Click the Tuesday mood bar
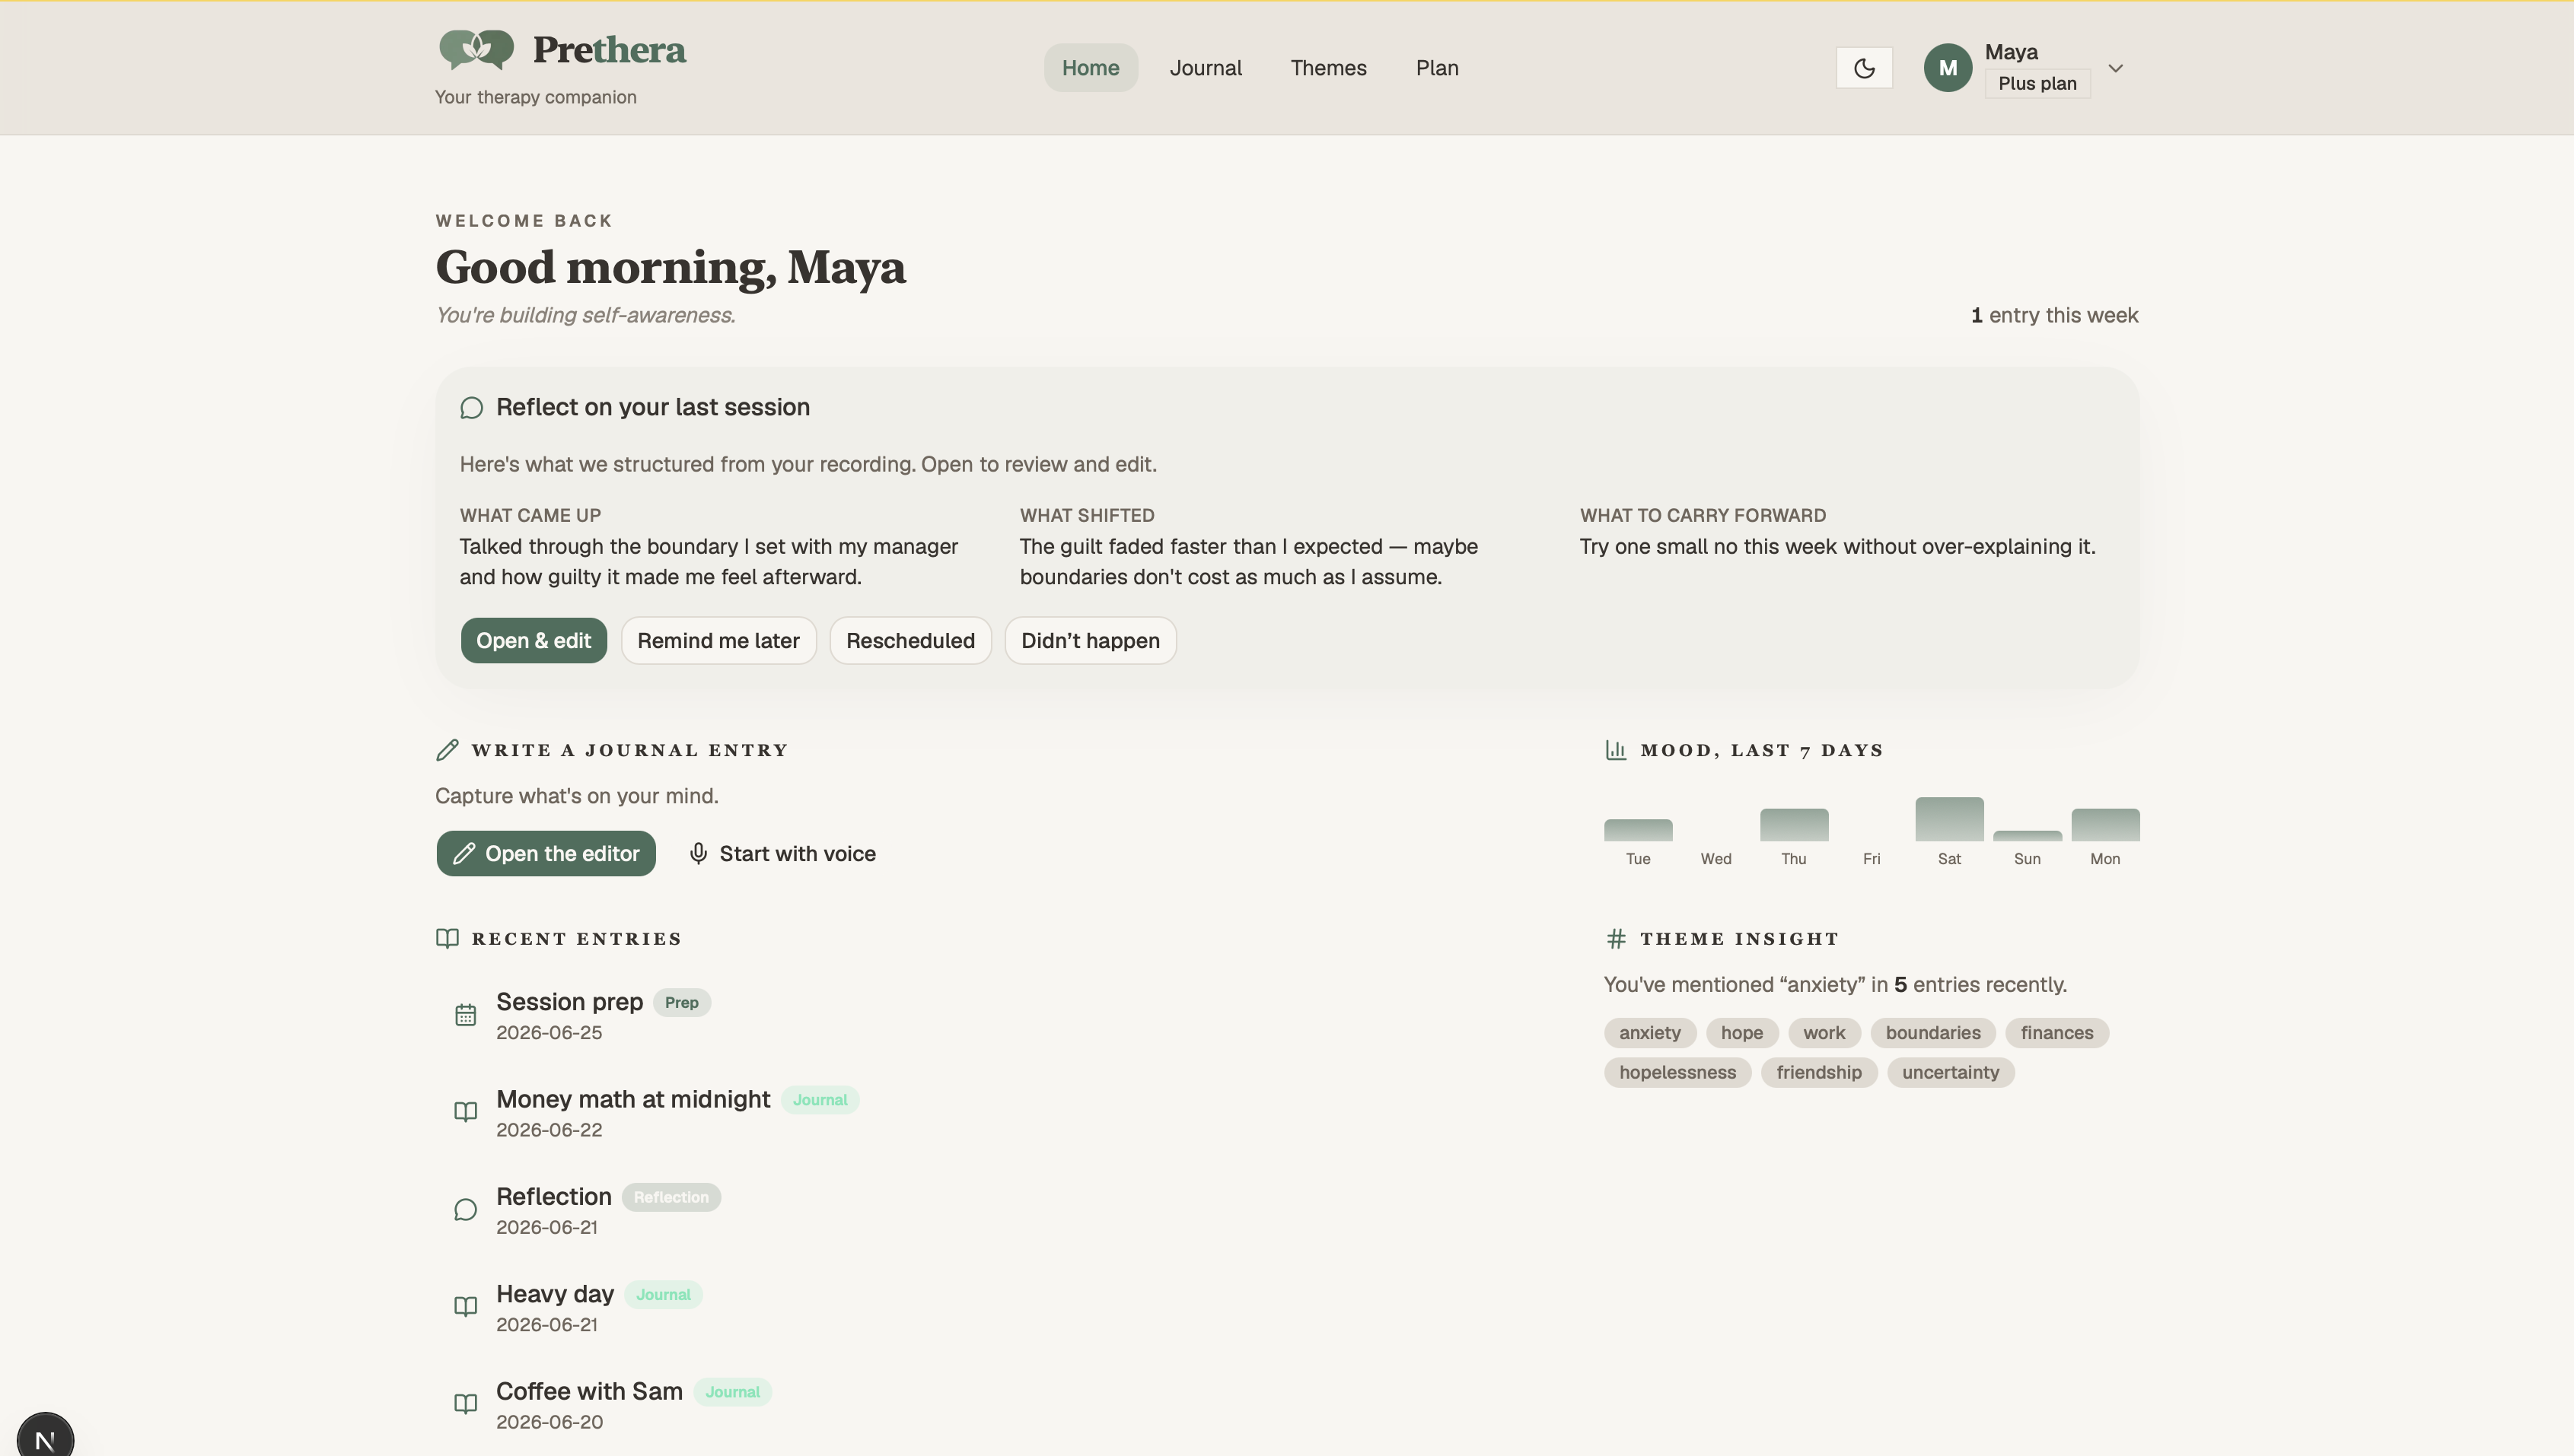This screenshot has height=1456, width=2574. [1638, 830]
